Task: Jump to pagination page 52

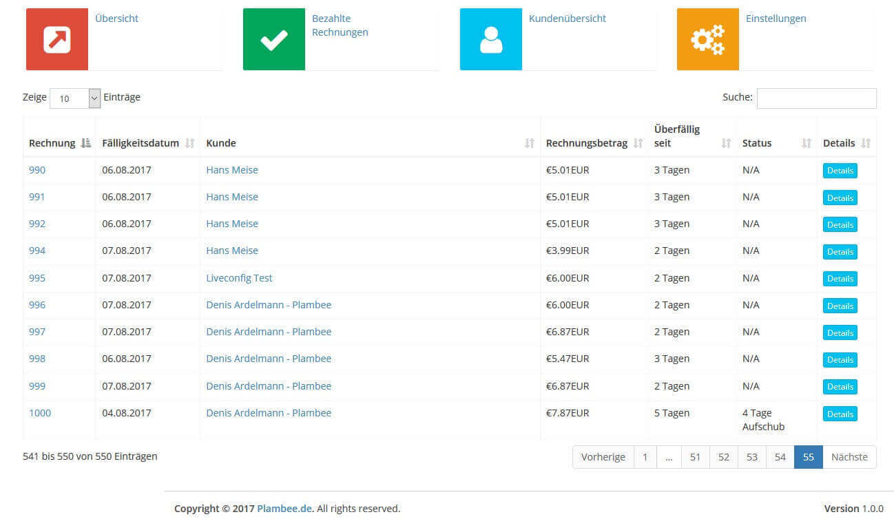Action: (723, 457)
